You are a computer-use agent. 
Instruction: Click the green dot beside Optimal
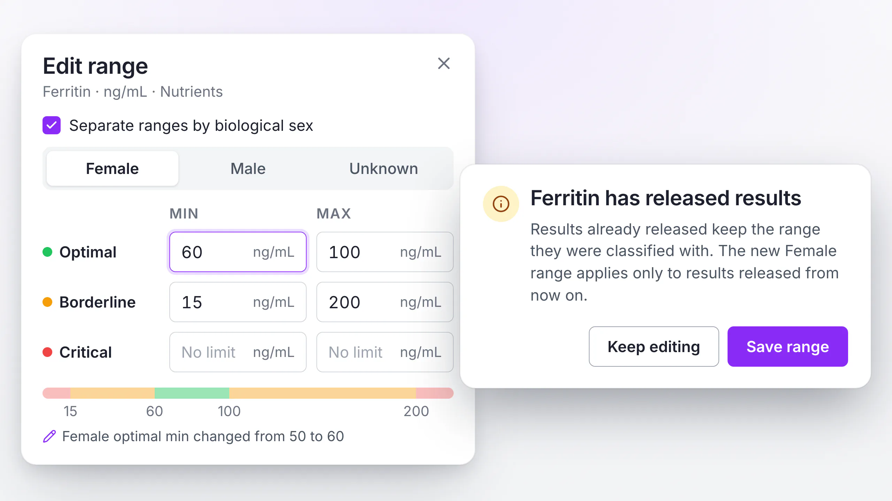tap(47, 252)
